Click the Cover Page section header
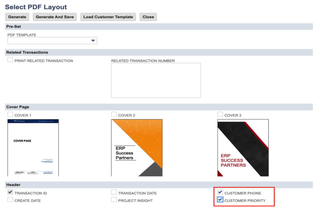This screenshot has width=320, height=210. click(159, 107)
